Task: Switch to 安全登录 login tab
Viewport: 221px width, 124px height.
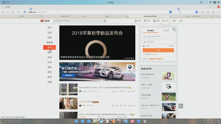Action: pos(166,30)
